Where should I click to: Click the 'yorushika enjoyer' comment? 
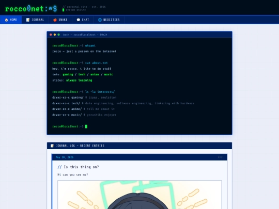point(101,115)
